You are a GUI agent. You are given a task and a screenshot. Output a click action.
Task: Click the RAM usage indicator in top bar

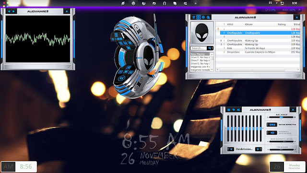(289, 10)
